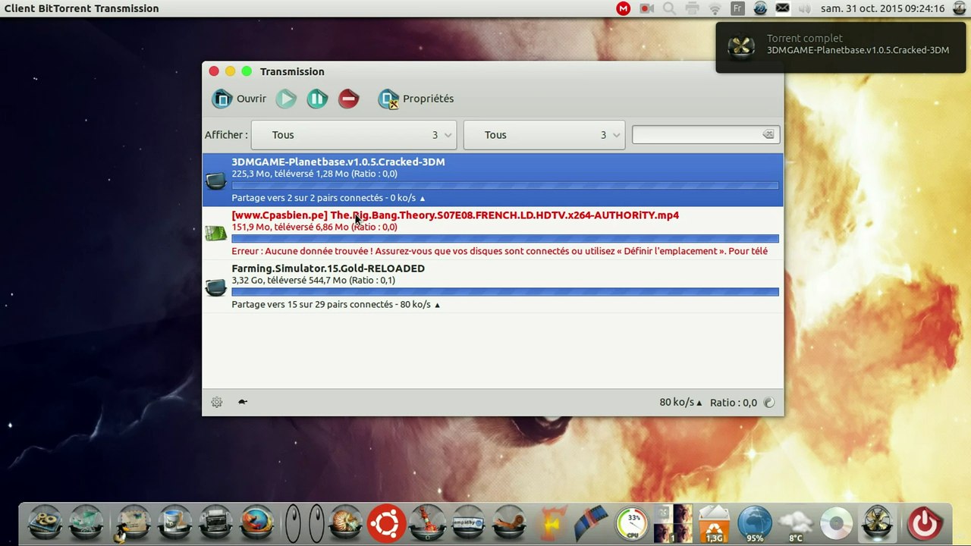Click the Planetbase torrent progress bar
Viewport: 971px width, 546px height.
pyautogui.click(x=505, y=186)
